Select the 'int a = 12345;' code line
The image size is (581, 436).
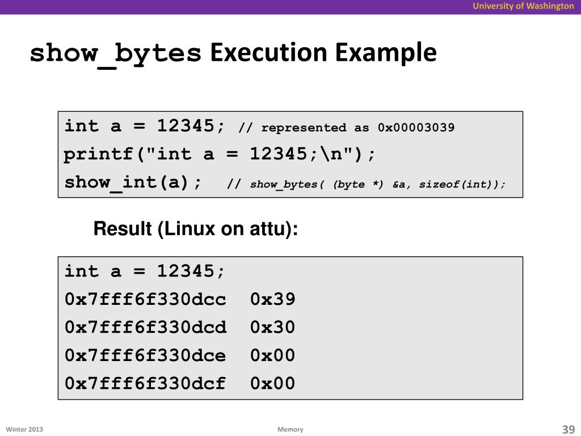point(145,125)
